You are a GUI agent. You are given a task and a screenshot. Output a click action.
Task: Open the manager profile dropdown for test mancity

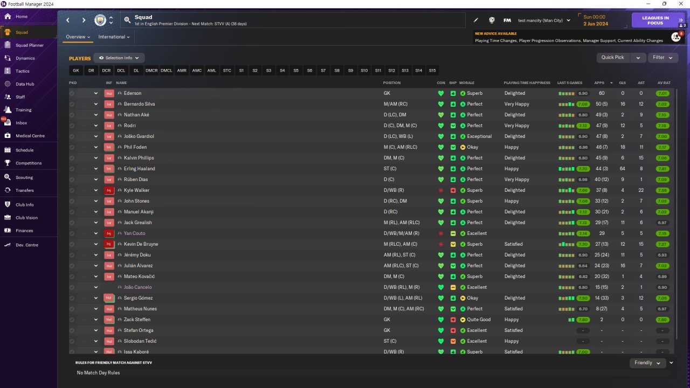pos(544,20)
